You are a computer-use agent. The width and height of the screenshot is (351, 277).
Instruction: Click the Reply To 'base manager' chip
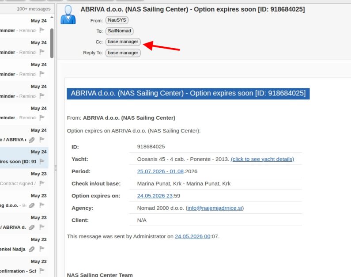pyautogui.click(x=123, y=53)
